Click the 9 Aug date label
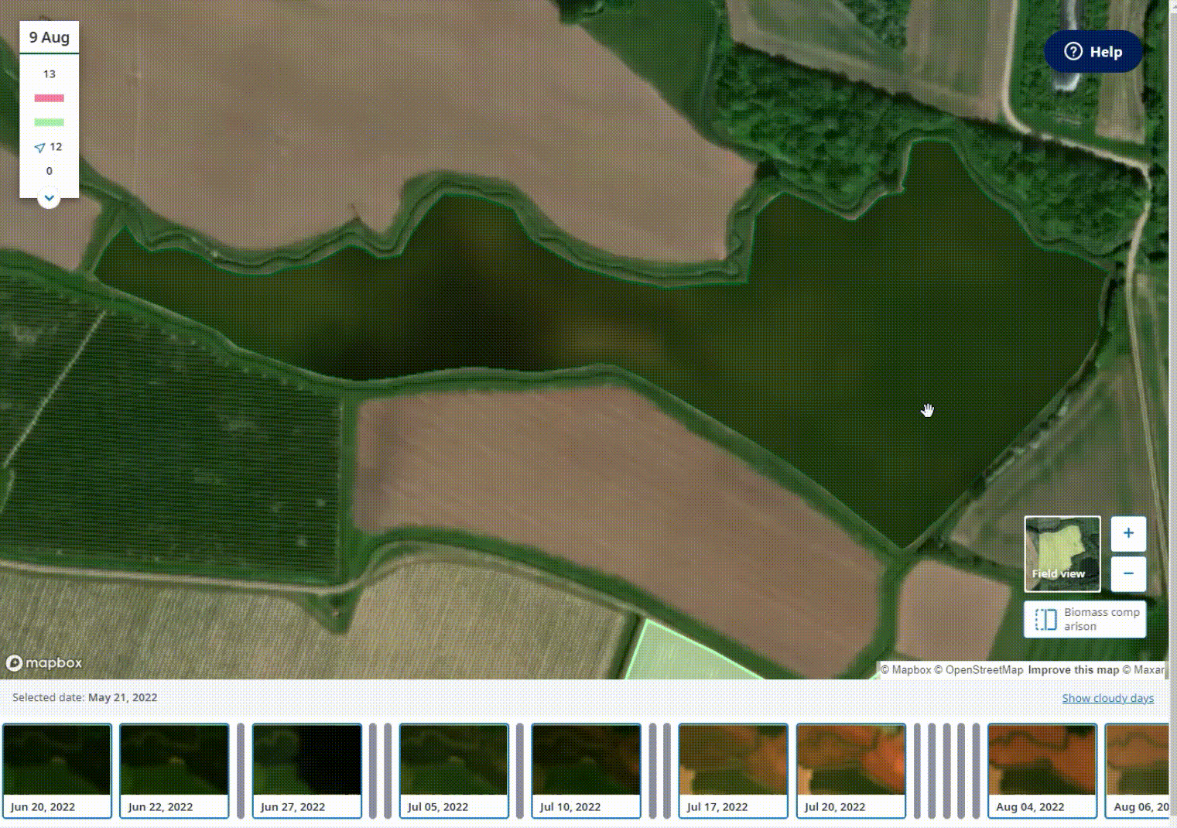The width and height of the screenshot is (1177, 828). tap(50, 37)
